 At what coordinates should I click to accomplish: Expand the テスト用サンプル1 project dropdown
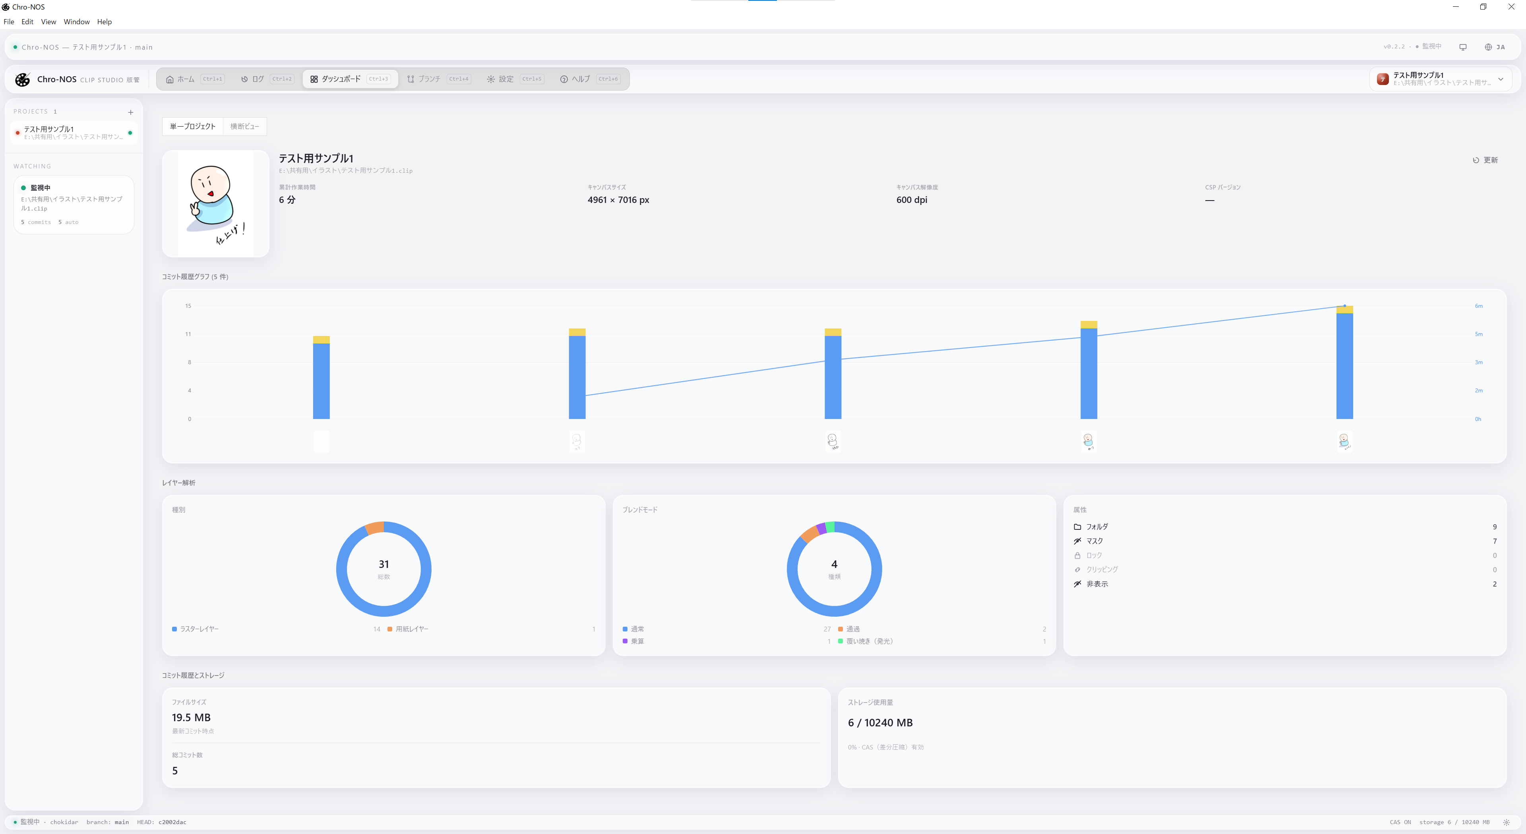point(1501,79)
